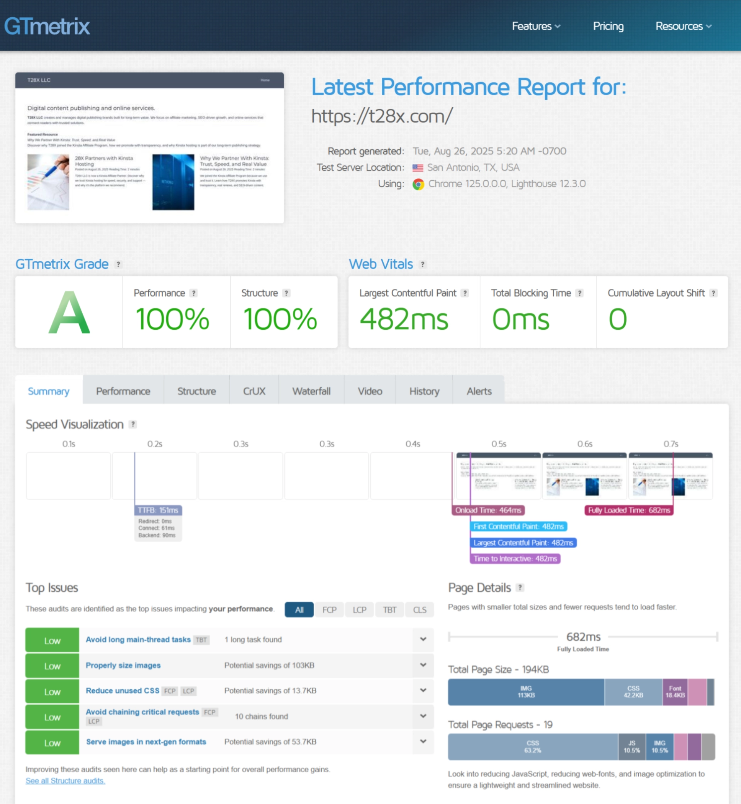Open Serve images in next-gen formats link
741x804 pixels.
pyautogui.click(x=146, y=742)
